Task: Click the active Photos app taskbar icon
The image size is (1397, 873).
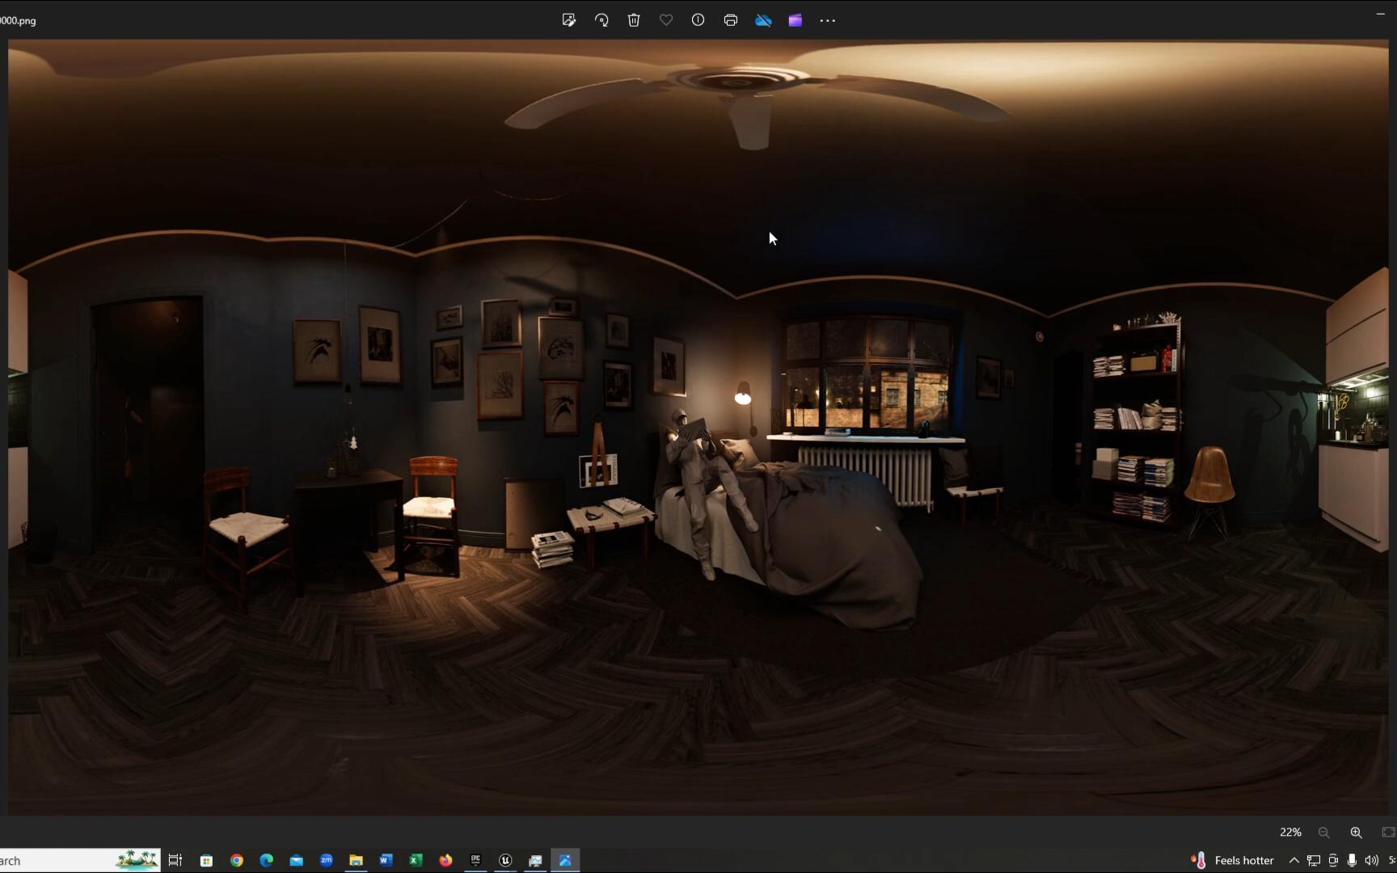Action: coord(565,860)
